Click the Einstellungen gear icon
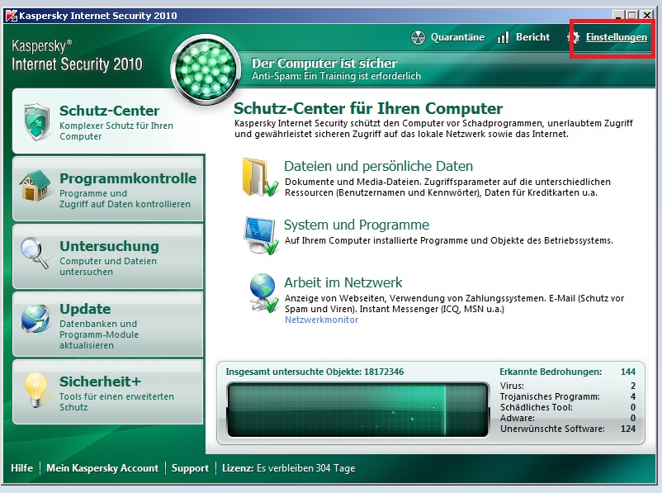Screen dimensions: 662x493 [575, 38]
